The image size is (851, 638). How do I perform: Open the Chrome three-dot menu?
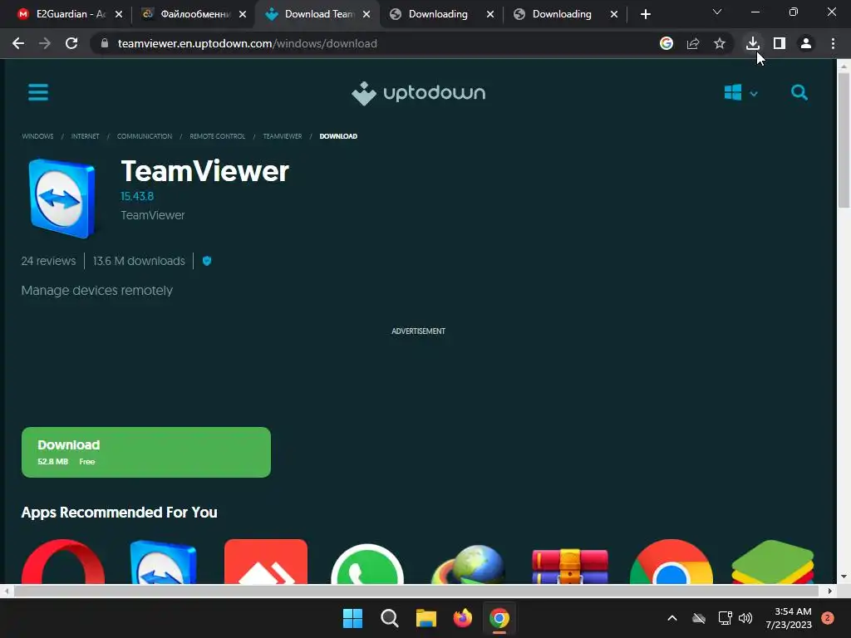[833, 43]
